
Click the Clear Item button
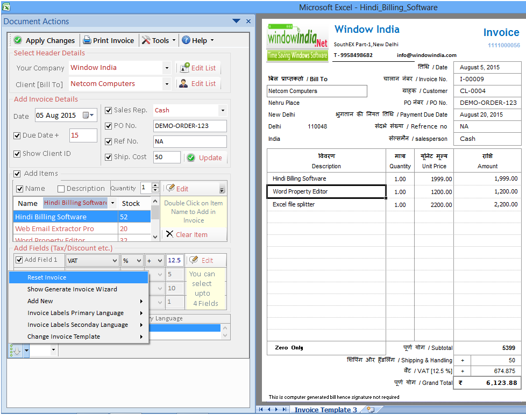click(187, 234)
